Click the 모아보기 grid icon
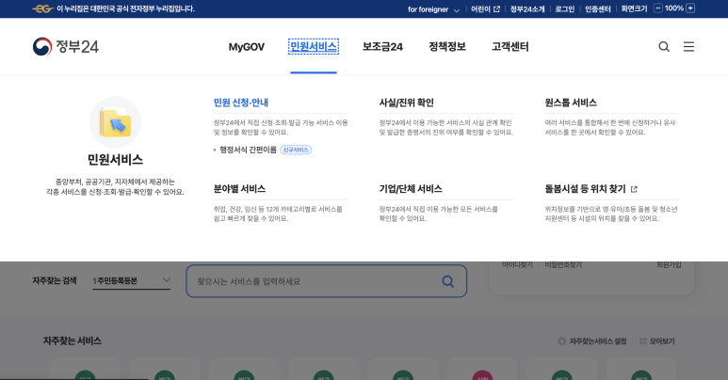This screenshot has height=380, width=728. 643,341
